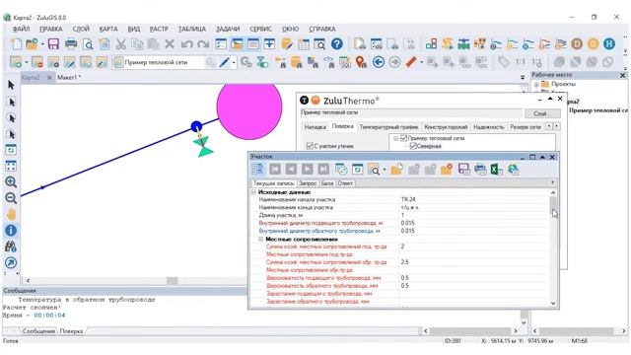
Task: Toggle the 'С учетом утечек' checkbox
Action: tap(310, 146)
